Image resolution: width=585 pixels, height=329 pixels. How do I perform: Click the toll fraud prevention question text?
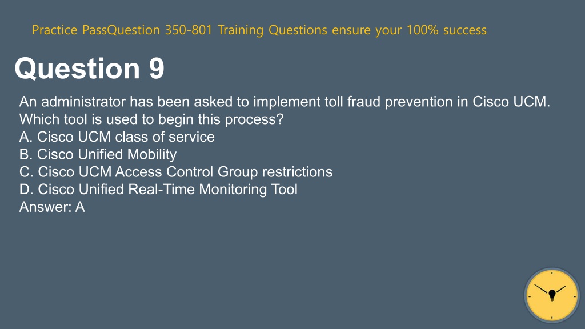[x=285, y=102]
